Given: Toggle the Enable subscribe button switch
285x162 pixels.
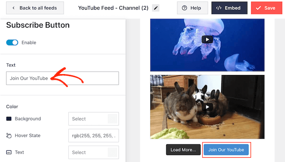Looking at the screenshot, I should tap(12, 43).
